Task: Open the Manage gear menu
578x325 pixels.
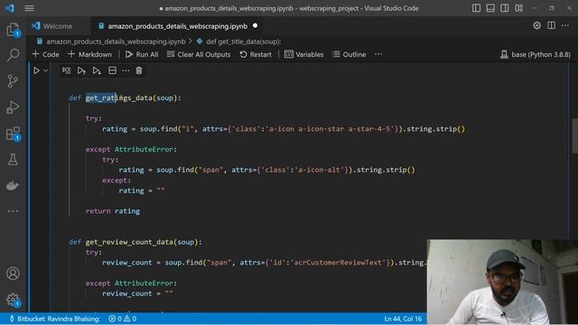Action: 13,299
